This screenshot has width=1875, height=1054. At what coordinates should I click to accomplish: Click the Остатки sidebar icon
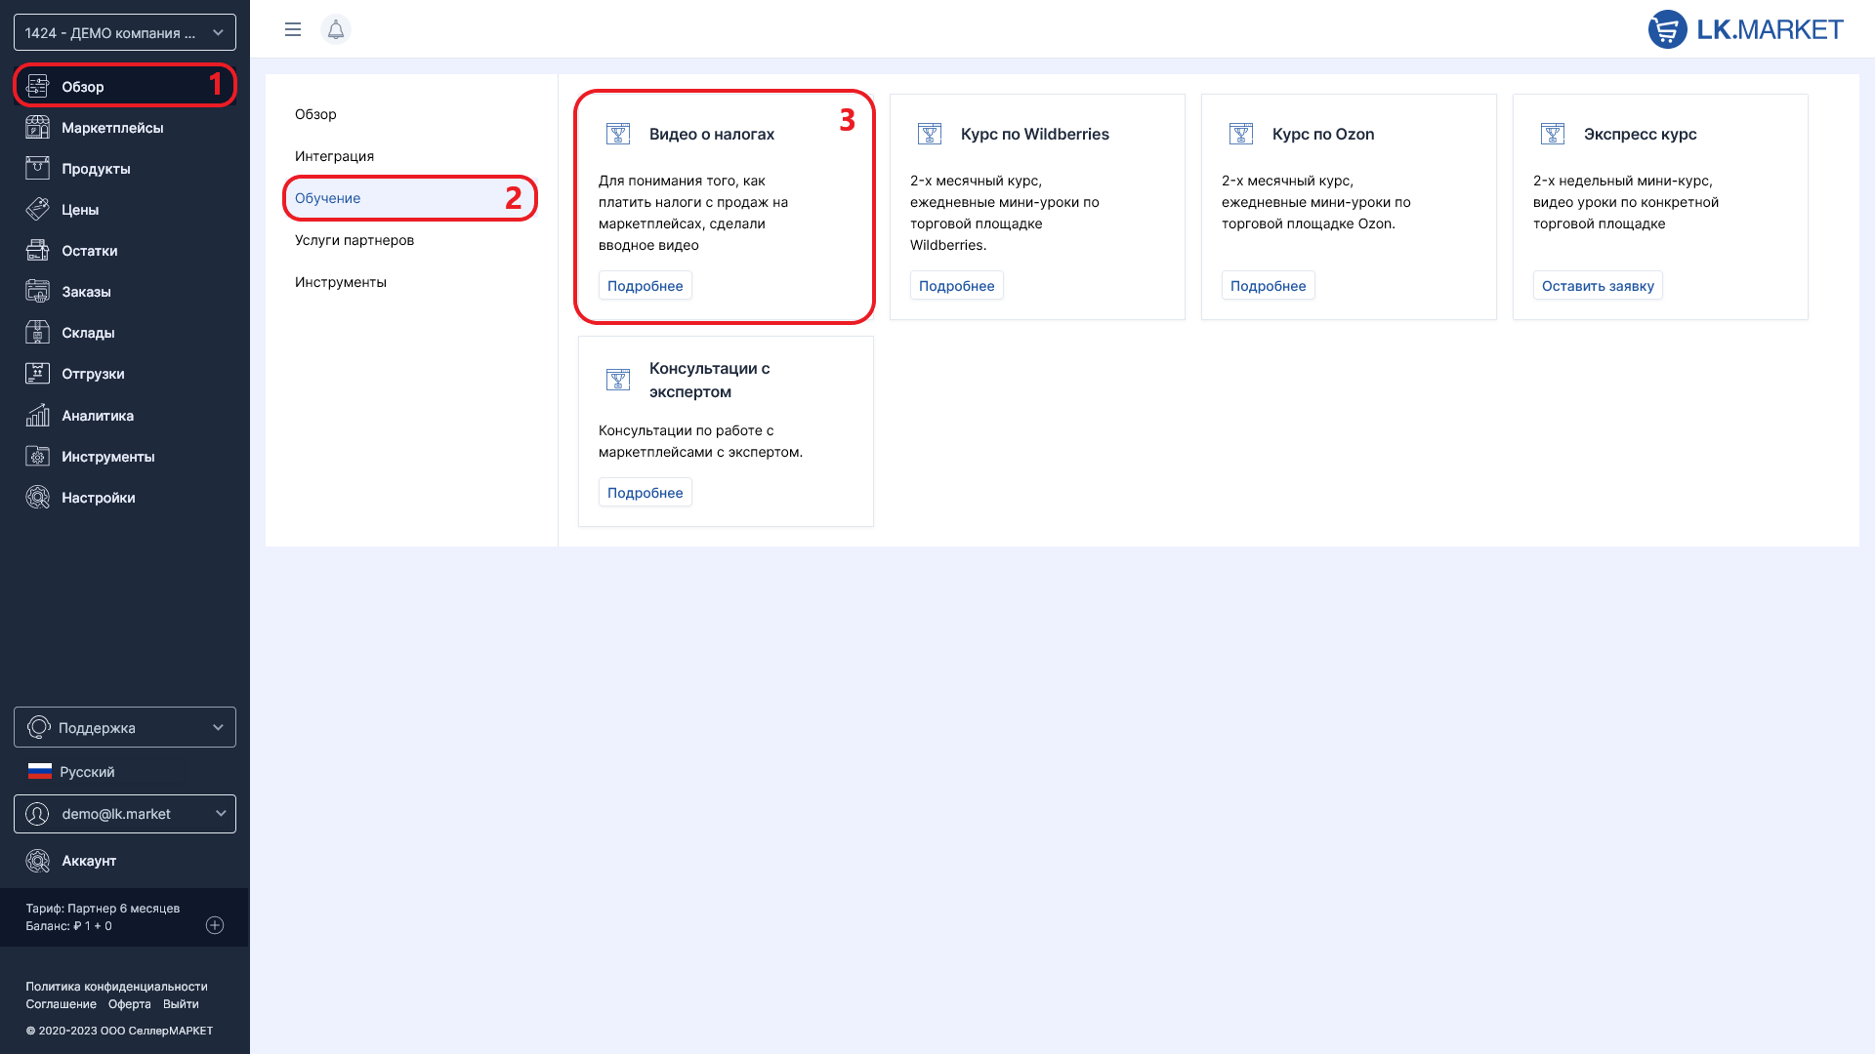pyautogui.click(x=37, y=251)
